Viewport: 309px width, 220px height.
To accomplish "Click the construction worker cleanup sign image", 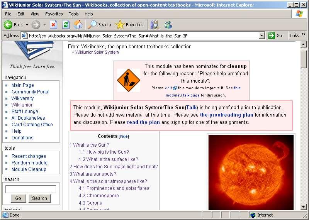I will pyautogui.click(x=129, y=80).
